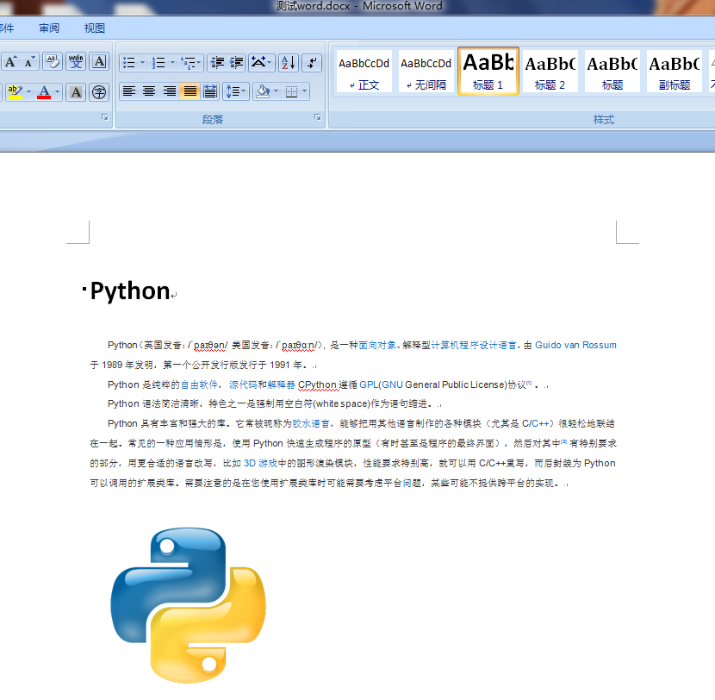Select the Python logo image
This screenshot has width=715, height=700.
coord(189,605)
